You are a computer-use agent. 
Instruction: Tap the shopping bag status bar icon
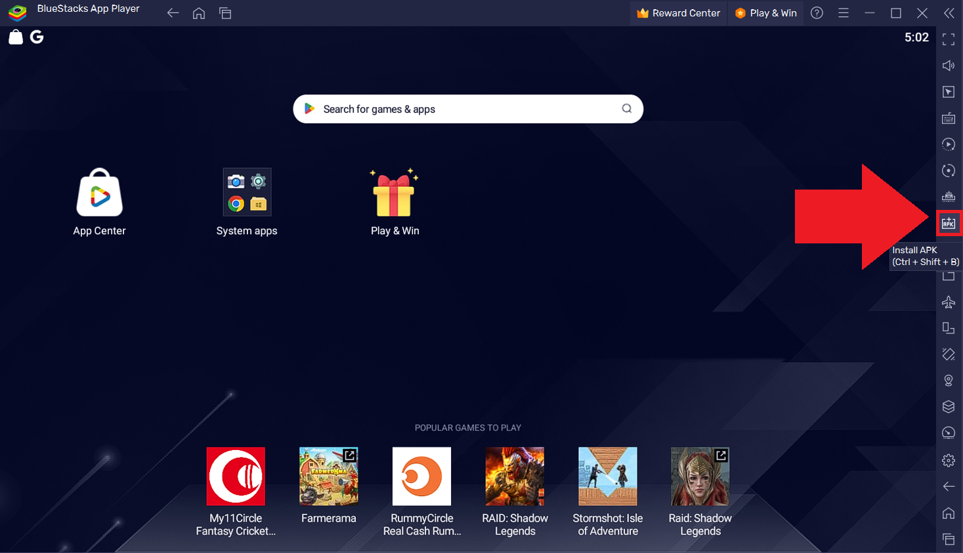point(16,37)
